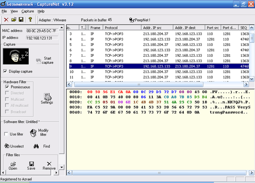Click packet list scrollbar down arrow
The image size is (255, 183).
(252, 78)
